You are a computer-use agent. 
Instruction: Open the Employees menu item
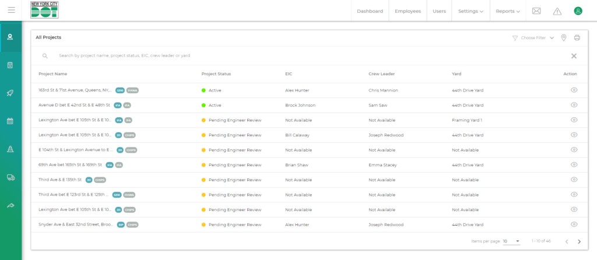(x=408, y=11)
